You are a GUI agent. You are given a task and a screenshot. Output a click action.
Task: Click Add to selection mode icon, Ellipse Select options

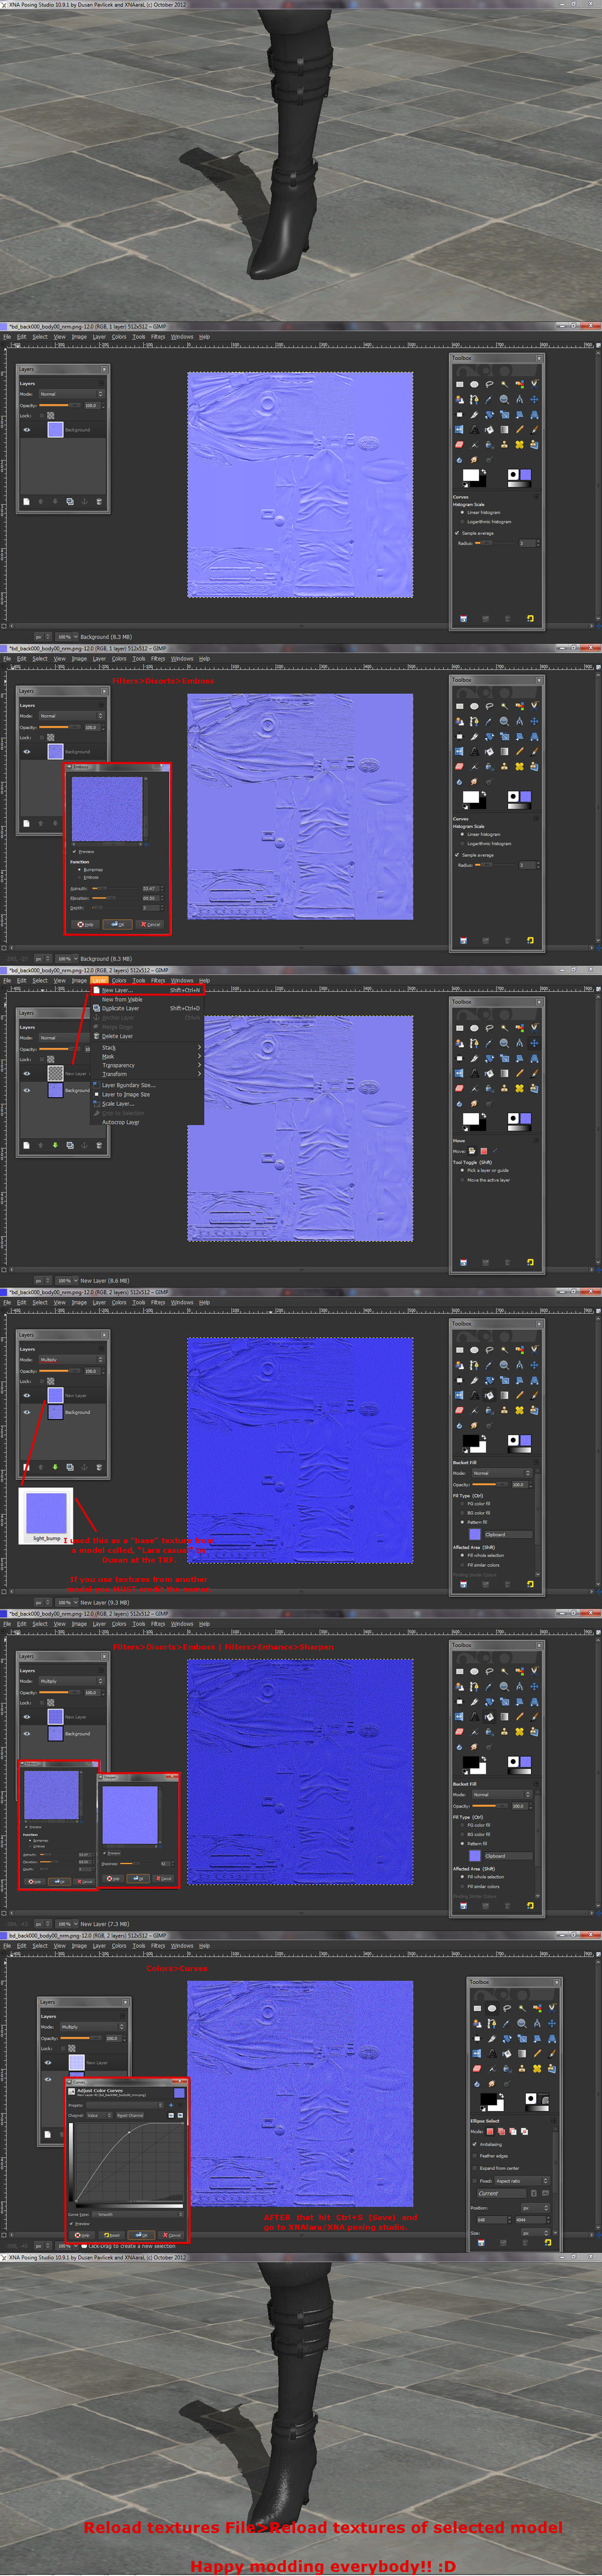pyautogui.click(x=501, y=2132)
